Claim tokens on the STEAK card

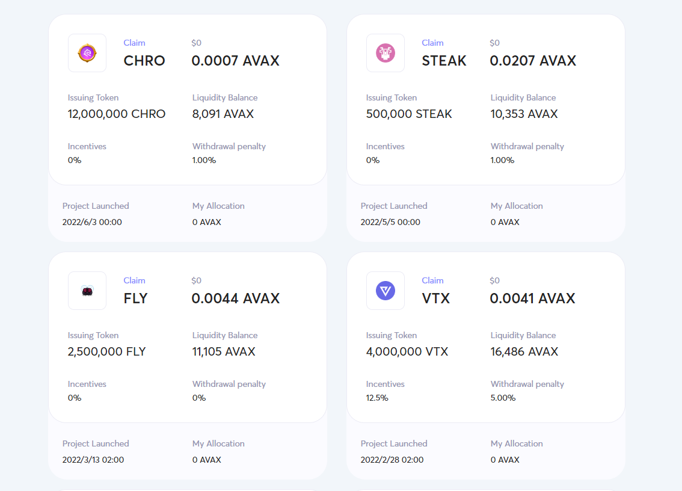(432, 43)
